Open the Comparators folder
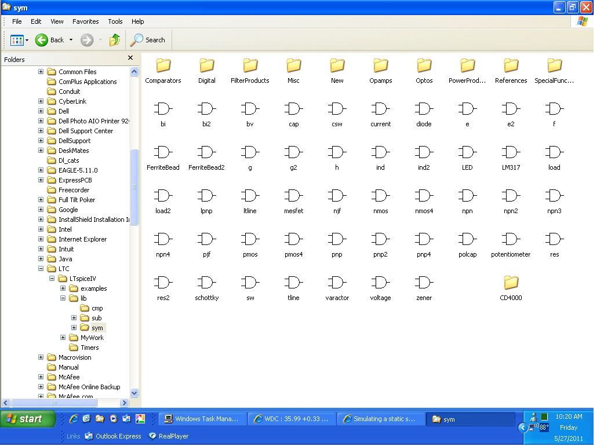 [x=163, y=71]
